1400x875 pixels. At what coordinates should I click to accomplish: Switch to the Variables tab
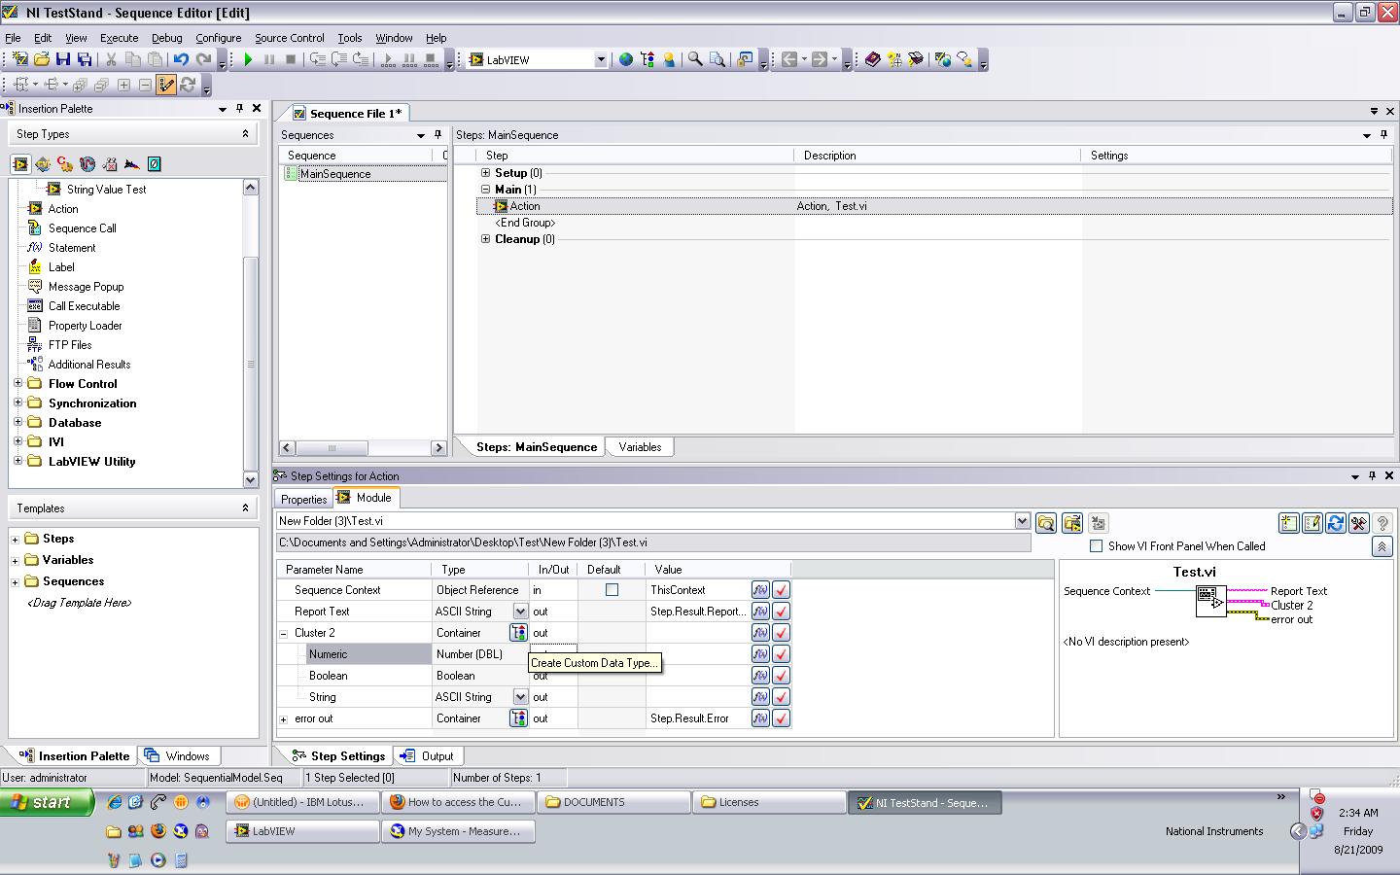[x=639, y=446]
